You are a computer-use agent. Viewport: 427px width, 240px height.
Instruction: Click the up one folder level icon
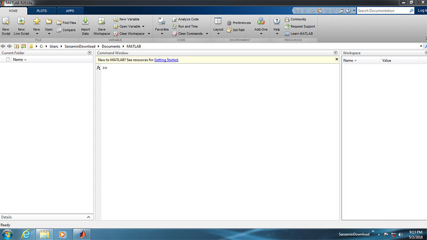coord(16,46)
